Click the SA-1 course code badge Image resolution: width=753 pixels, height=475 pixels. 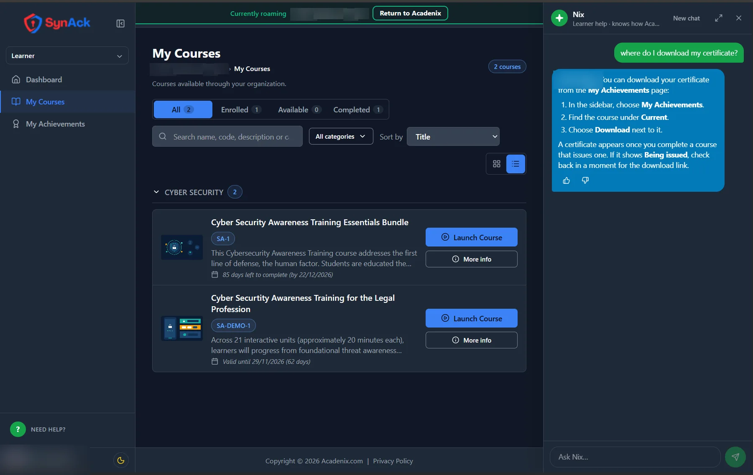click(x=223, y=239)
